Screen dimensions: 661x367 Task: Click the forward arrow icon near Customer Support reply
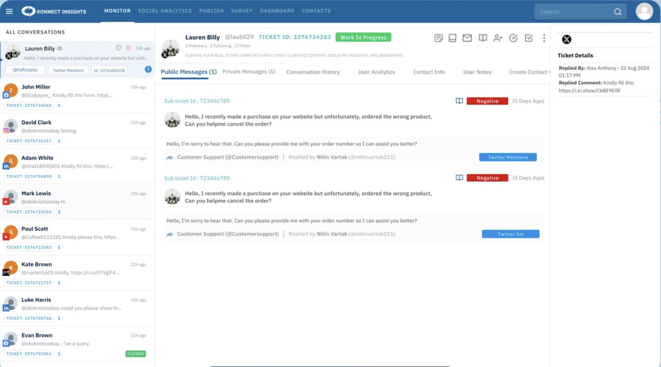coord(170,157)
